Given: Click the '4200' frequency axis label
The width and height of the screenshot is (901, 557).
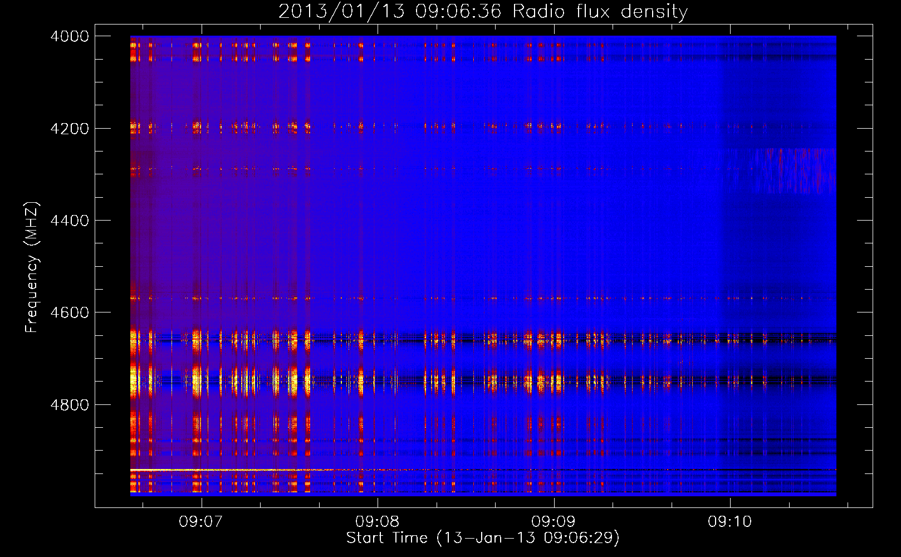Looking at the screenshot, I should [x=70, y=129].
